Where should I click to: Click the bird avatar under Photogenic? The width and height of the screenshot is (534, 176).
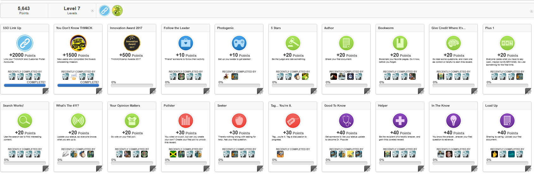point(226,76)
